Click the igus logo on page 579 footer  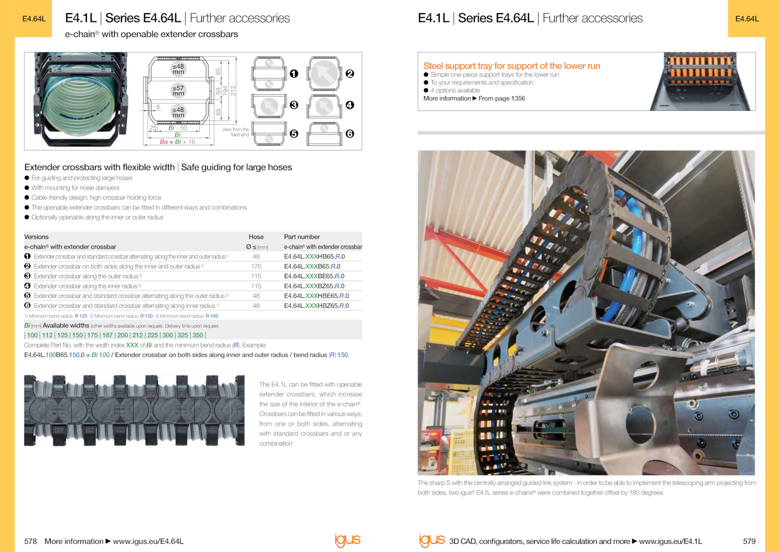(x=432, y=540)
